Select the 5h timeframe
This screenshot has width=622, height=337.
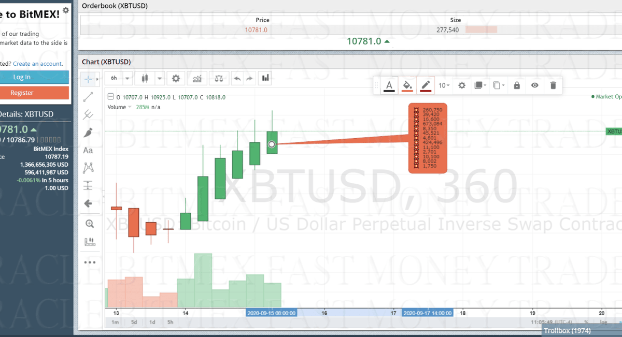tap(170, 322)
